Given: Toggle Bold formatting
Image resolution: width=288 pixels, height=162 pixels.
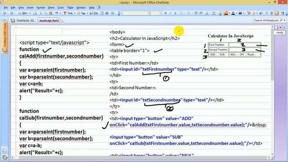Looking at the screenshot, I should coord(166,13).
